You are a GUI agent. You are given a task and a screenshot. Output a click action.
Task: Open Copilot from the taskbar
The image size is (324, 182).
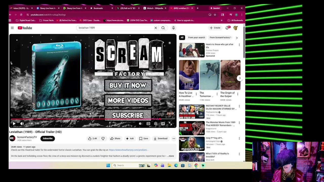coord(156,165)
